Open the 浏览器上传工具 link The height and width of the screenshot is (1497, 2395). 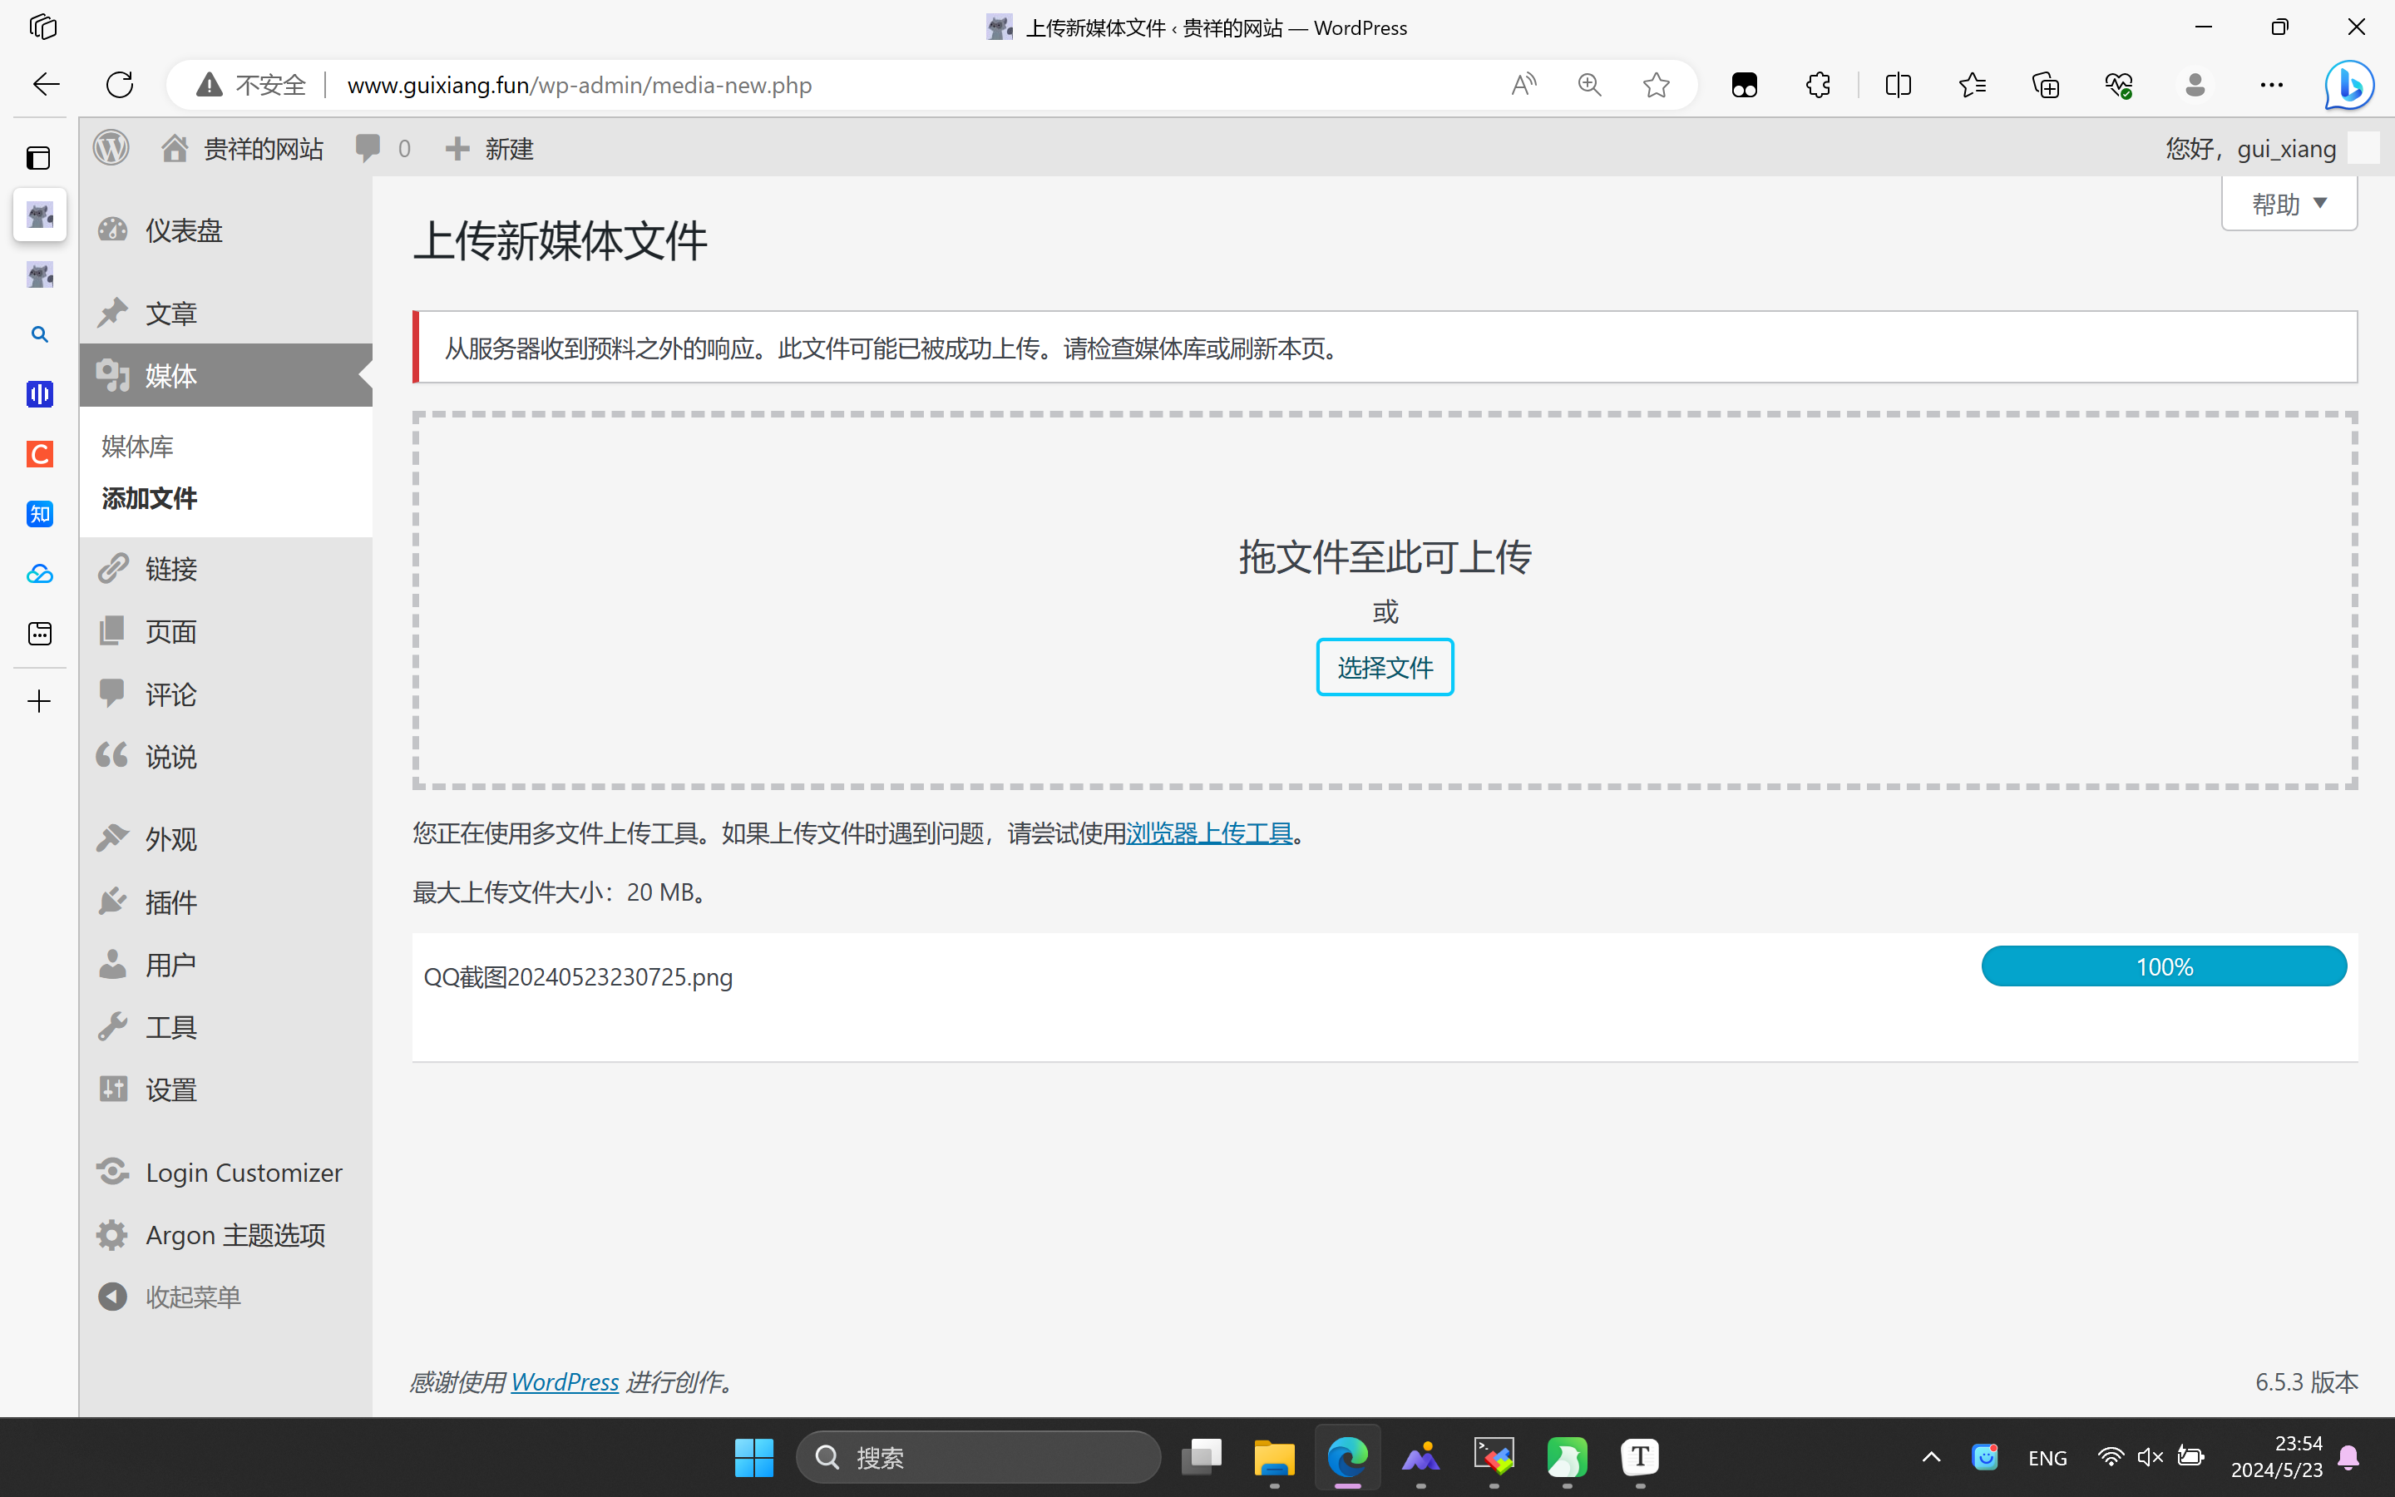click(1209, 833)
